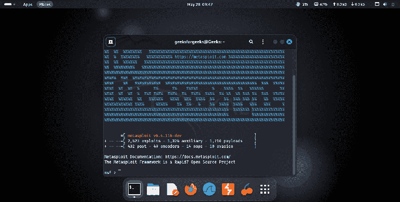Open the Places menu
This screenshot has width=400, height=202.
click(x=45, y=4)
